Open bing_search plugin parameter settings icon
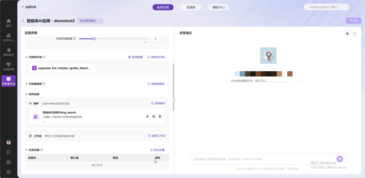 click(x=147, y=116)
